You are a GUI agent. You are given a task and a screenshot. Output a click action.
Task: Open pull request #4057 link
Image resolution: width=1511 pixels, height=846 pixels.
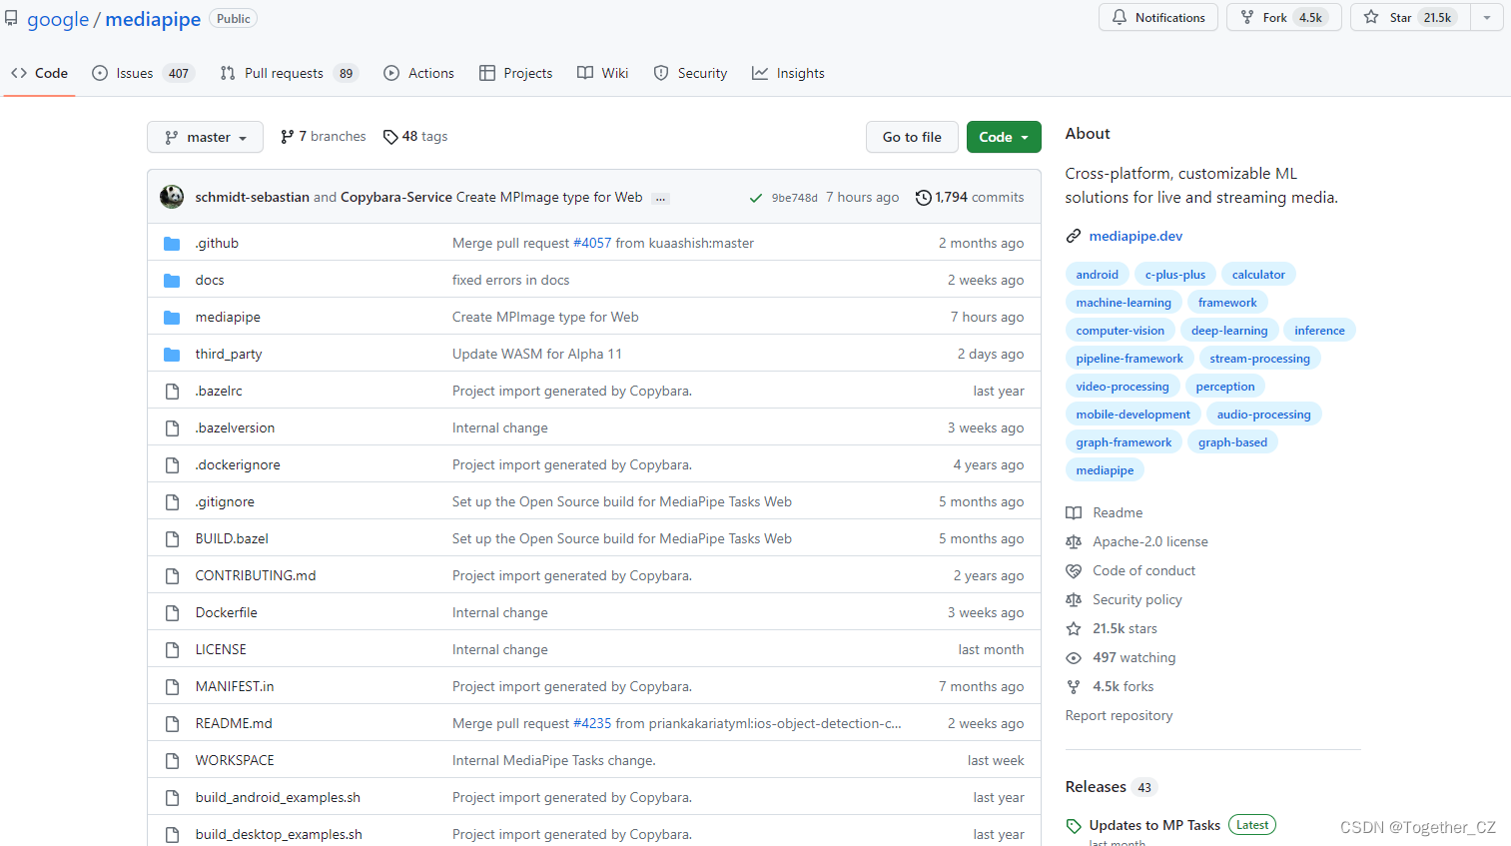(592, 244)
